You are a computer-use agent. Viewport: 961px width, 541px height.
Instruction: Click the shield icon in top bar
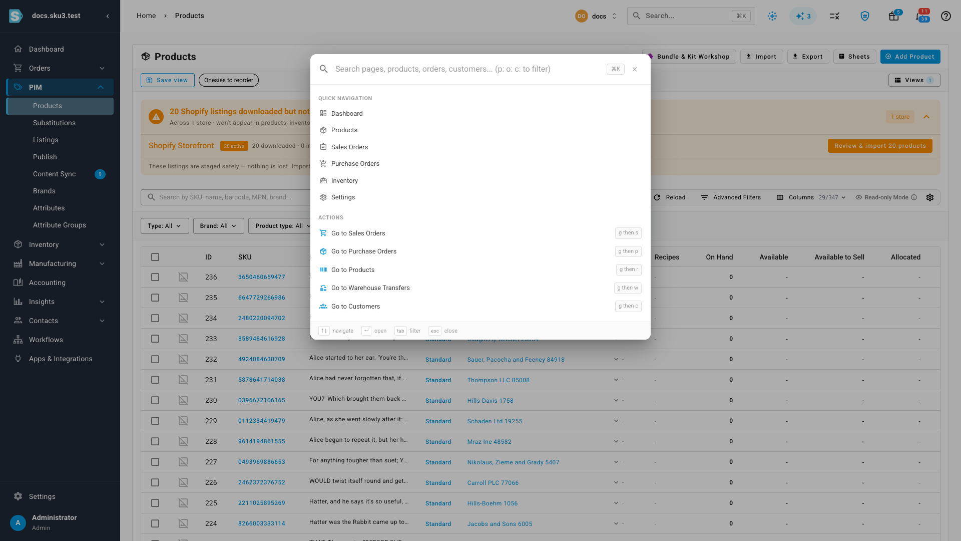click(x=864, y=16)
